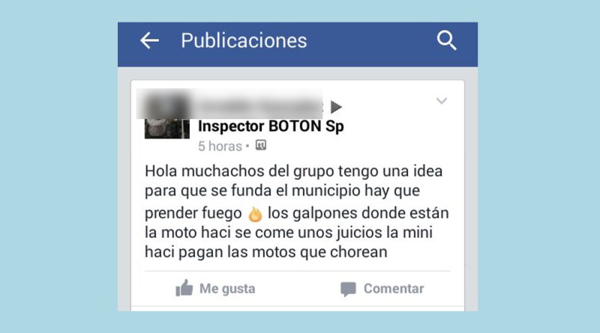
Task: Go back using the header arrow
Action: tap(149, 40)
